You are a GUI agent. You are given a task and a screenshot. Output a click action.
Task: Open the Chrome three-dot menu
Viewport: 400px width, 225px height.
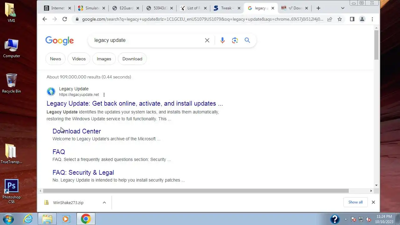[x=372, y=19]
